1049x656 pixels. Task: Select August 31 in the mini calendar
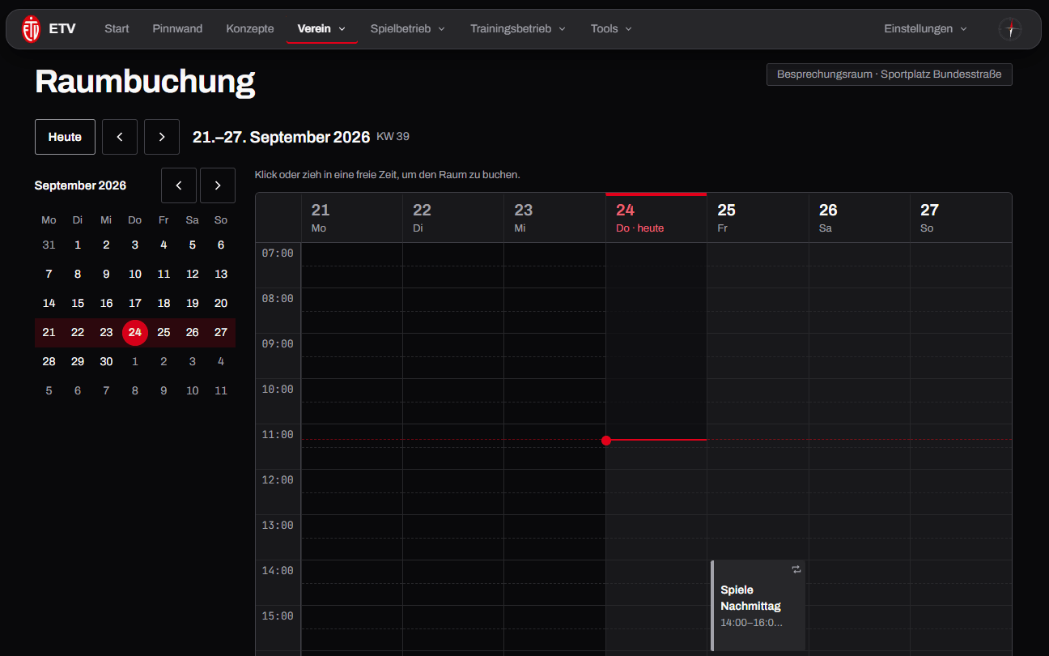click(x=49, y=245)
